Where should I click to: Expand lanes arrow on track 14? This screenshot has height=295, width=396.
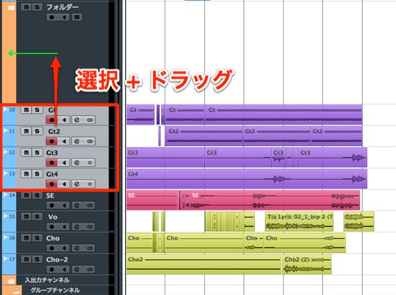tap(6, 194)
